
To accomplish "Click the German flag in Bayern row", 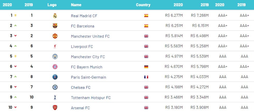I will click(146, 67).
